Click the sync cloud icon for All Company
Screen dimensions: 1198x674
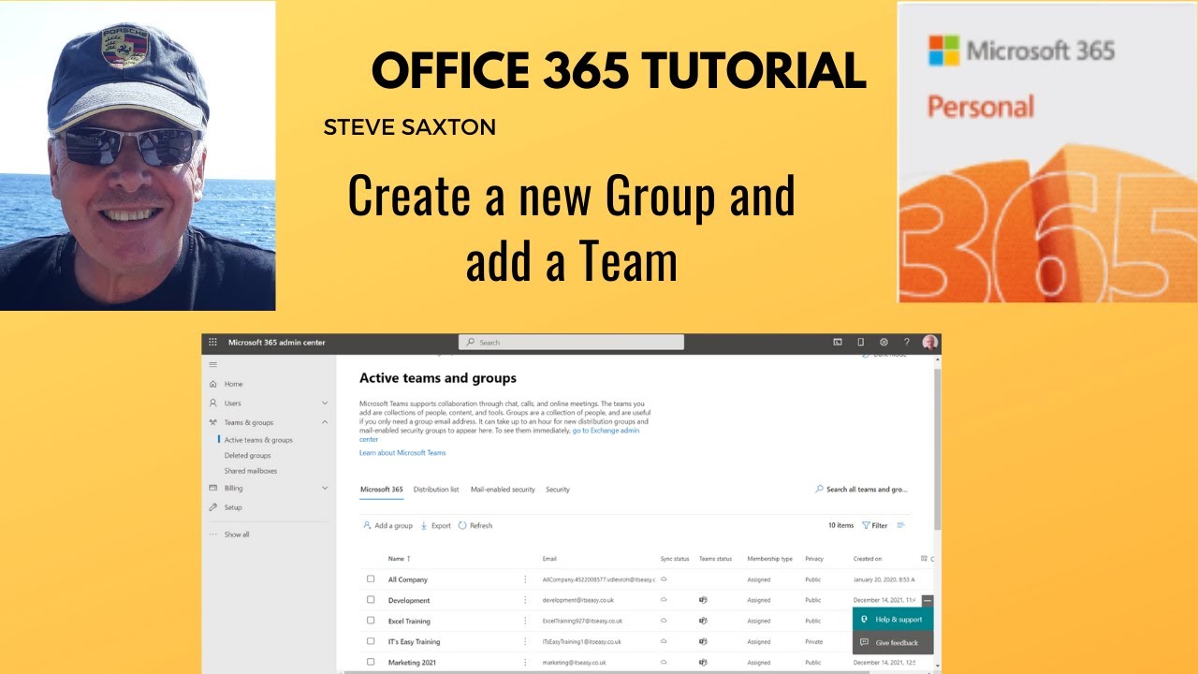[664, 579]
